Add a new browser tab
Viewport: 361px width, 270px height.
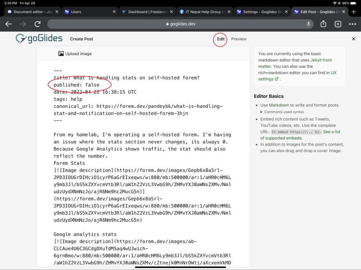coord(354,12)
